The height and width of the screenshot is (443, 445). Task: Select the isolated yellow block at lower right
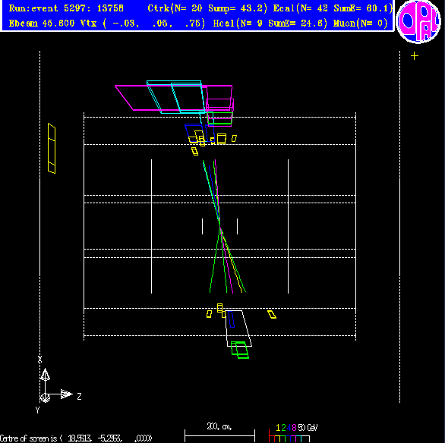[272, 314]
